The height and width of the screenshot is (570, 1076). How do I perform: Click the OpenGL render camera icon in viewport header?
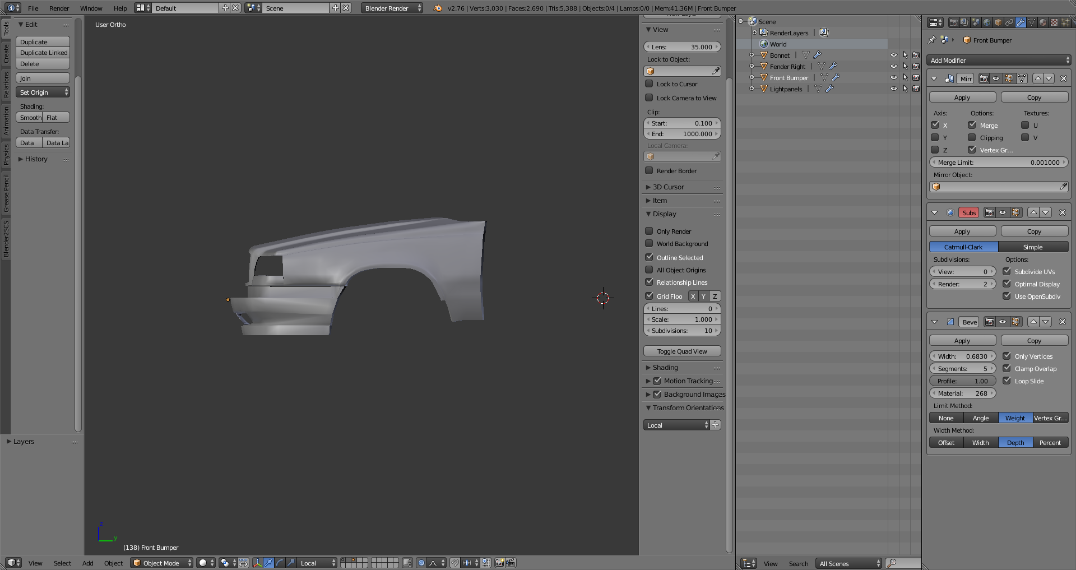pyautogui.click(x=500, y=563)
